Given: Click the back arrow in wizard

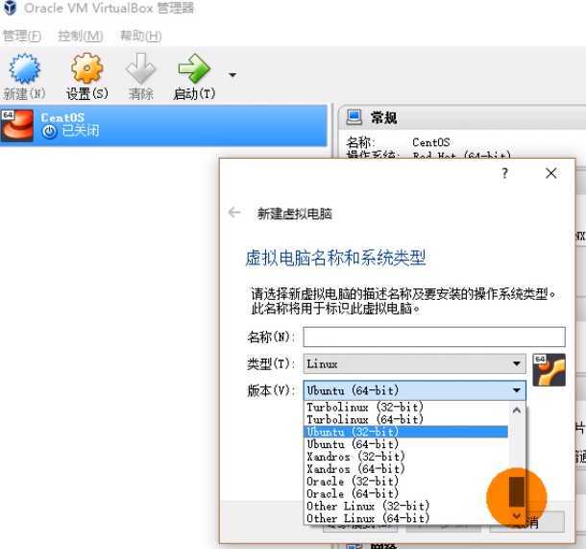Looking at the screenshot, I should pos(234,212).
